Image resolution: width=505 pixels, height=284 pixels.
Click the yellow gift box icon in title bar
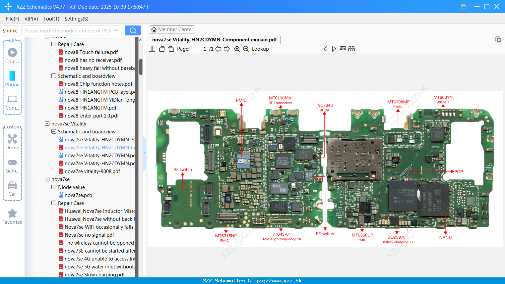pos(464,7)
